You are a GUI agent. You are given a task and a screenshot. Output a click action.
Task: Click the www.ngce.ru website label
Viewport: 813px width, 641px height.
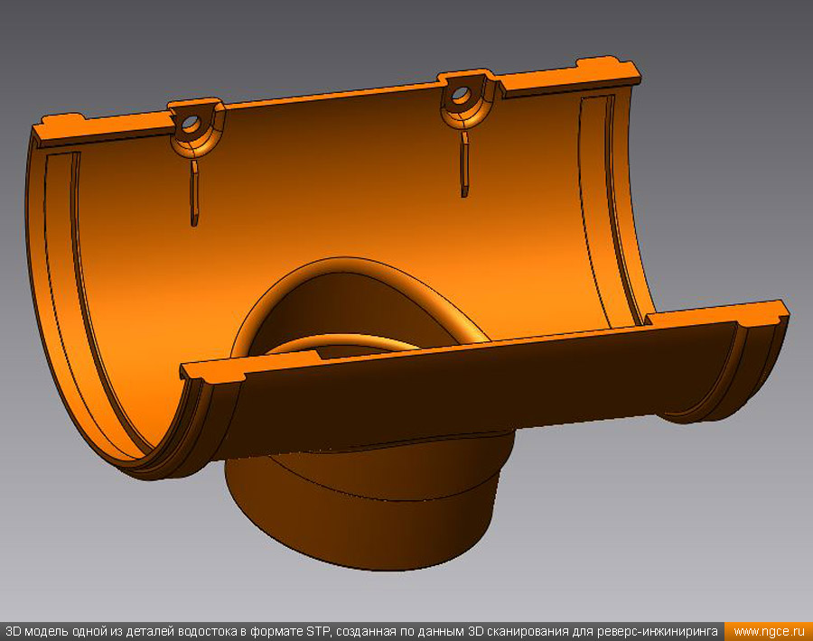tap(770, 632)
